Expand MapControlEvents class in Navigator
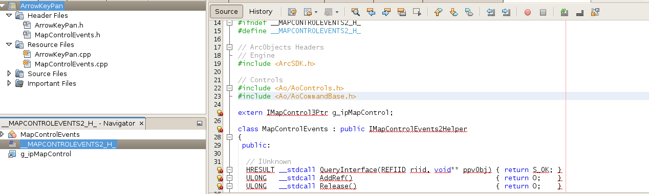 (3, 134)
